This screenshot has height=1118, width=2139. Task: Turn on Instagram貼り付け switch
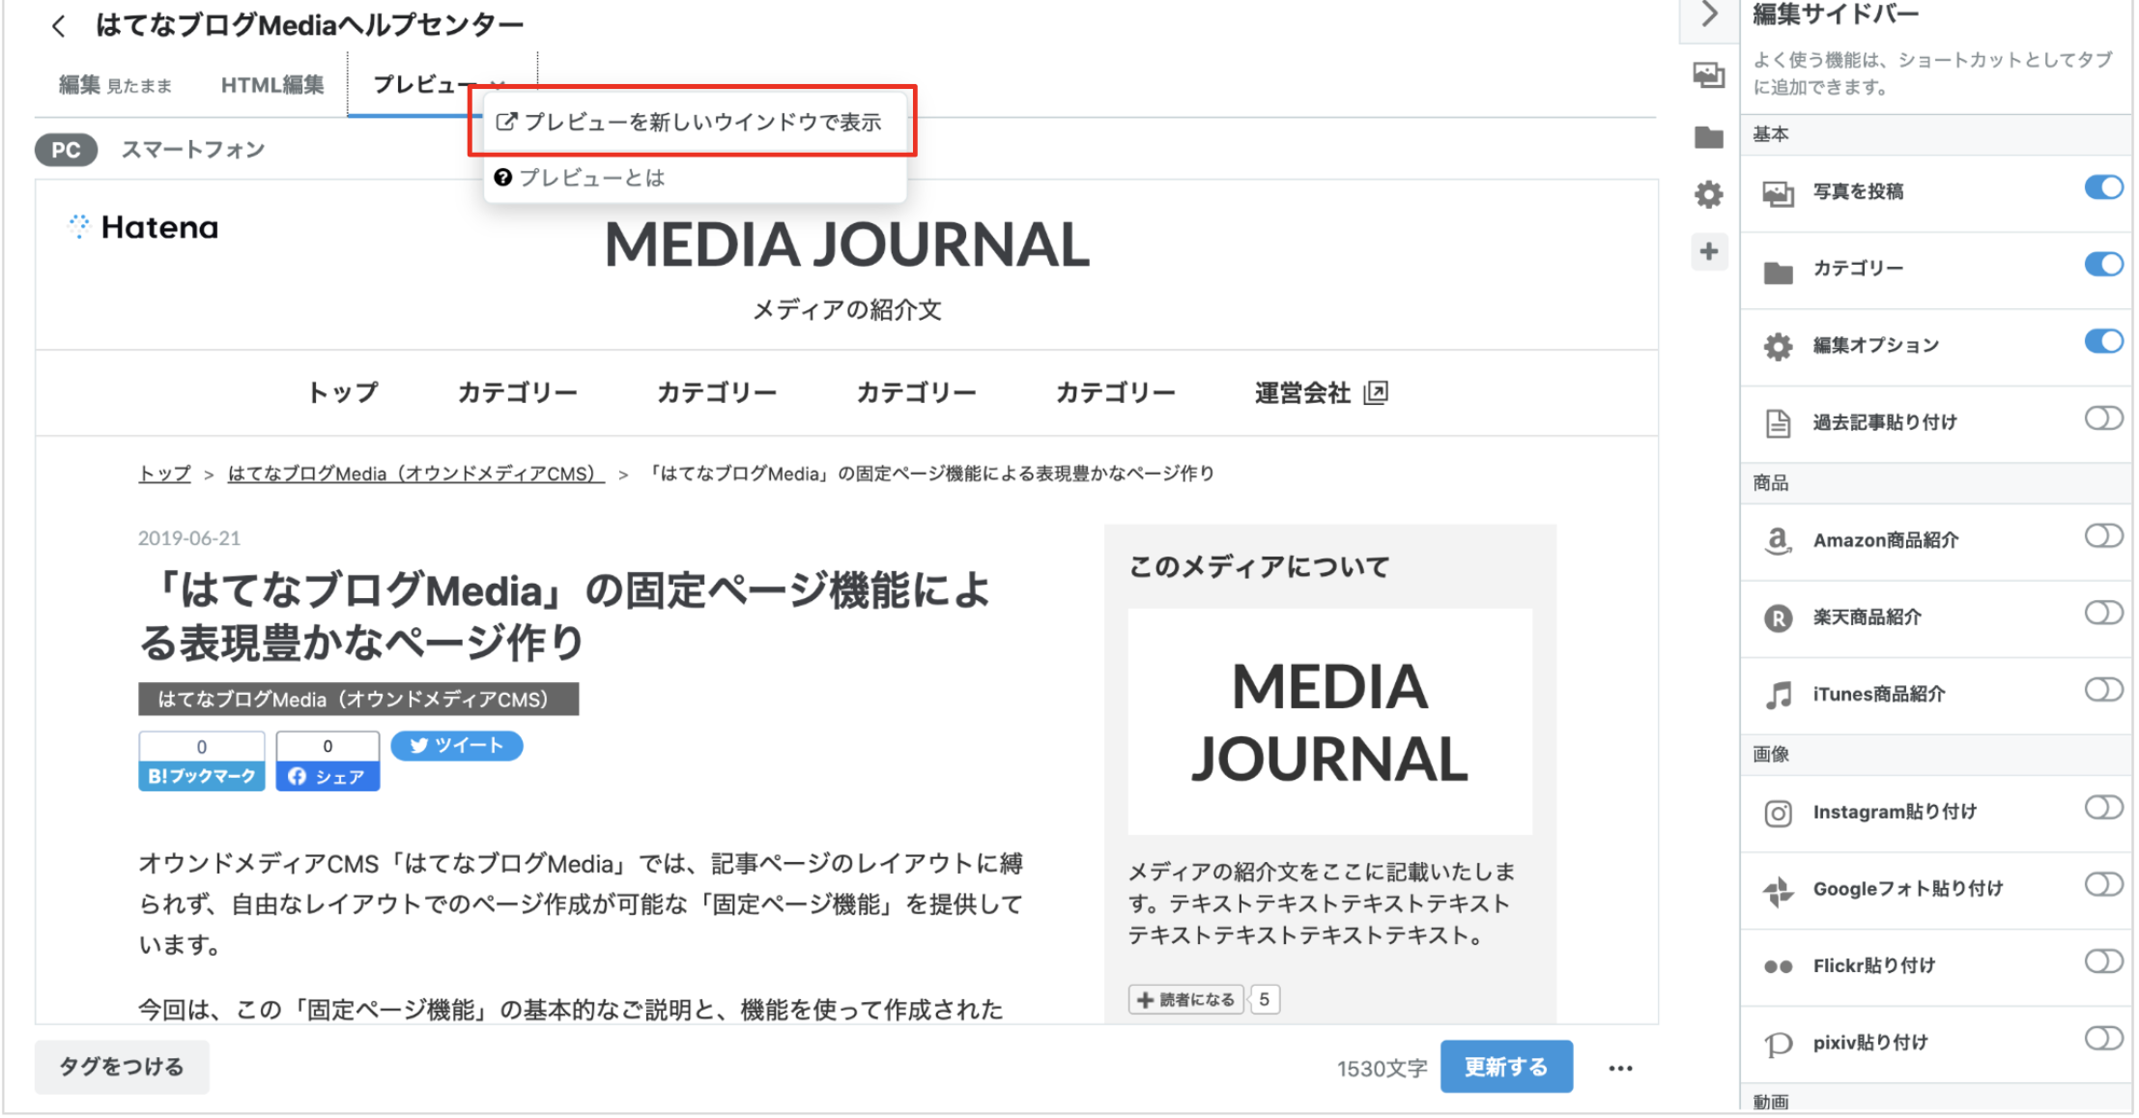(x=2102, y=808)
